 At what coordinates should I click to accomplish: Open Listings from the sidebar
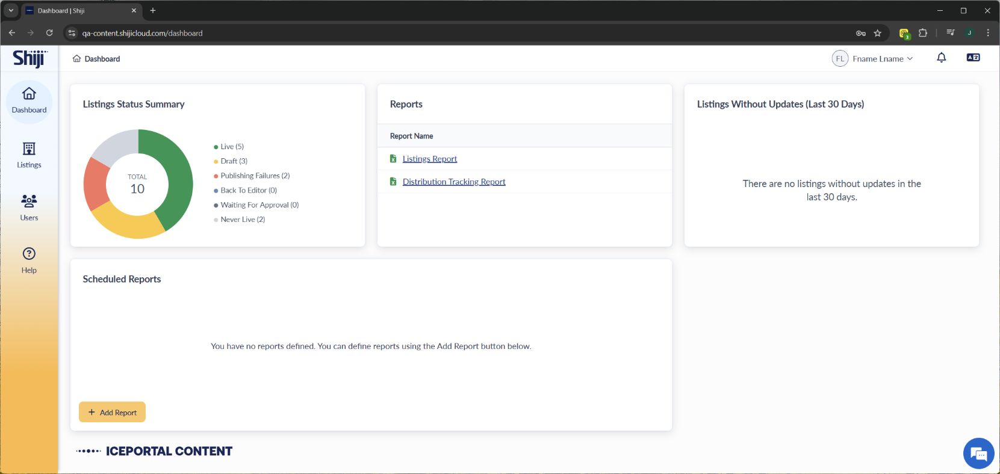[x=29, y=155]
